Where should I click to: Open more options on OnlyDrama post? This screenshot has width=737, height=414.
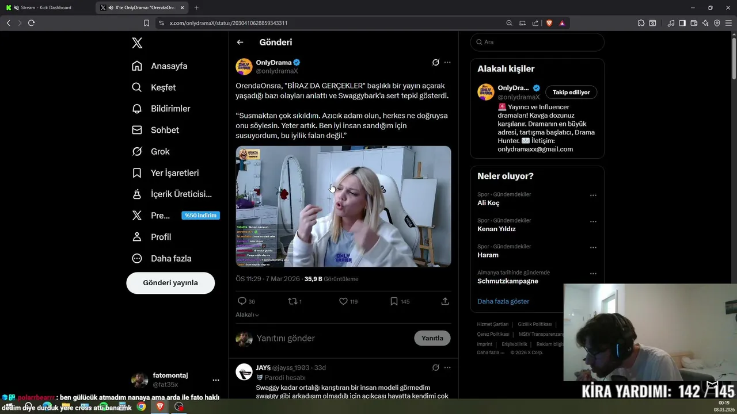[447, 62]
